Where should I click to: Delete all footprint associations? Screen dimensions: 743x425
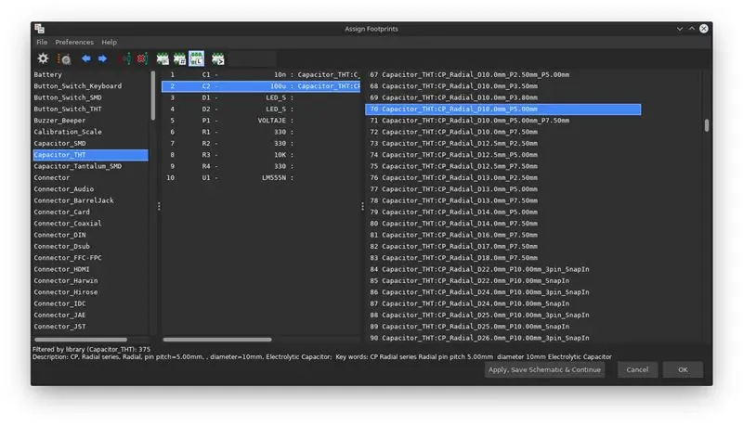[x=142, y=58]
